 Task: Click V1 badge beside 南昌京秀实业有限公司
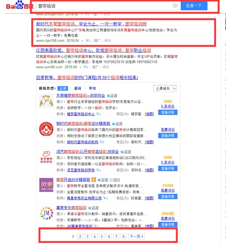point(105,198)
